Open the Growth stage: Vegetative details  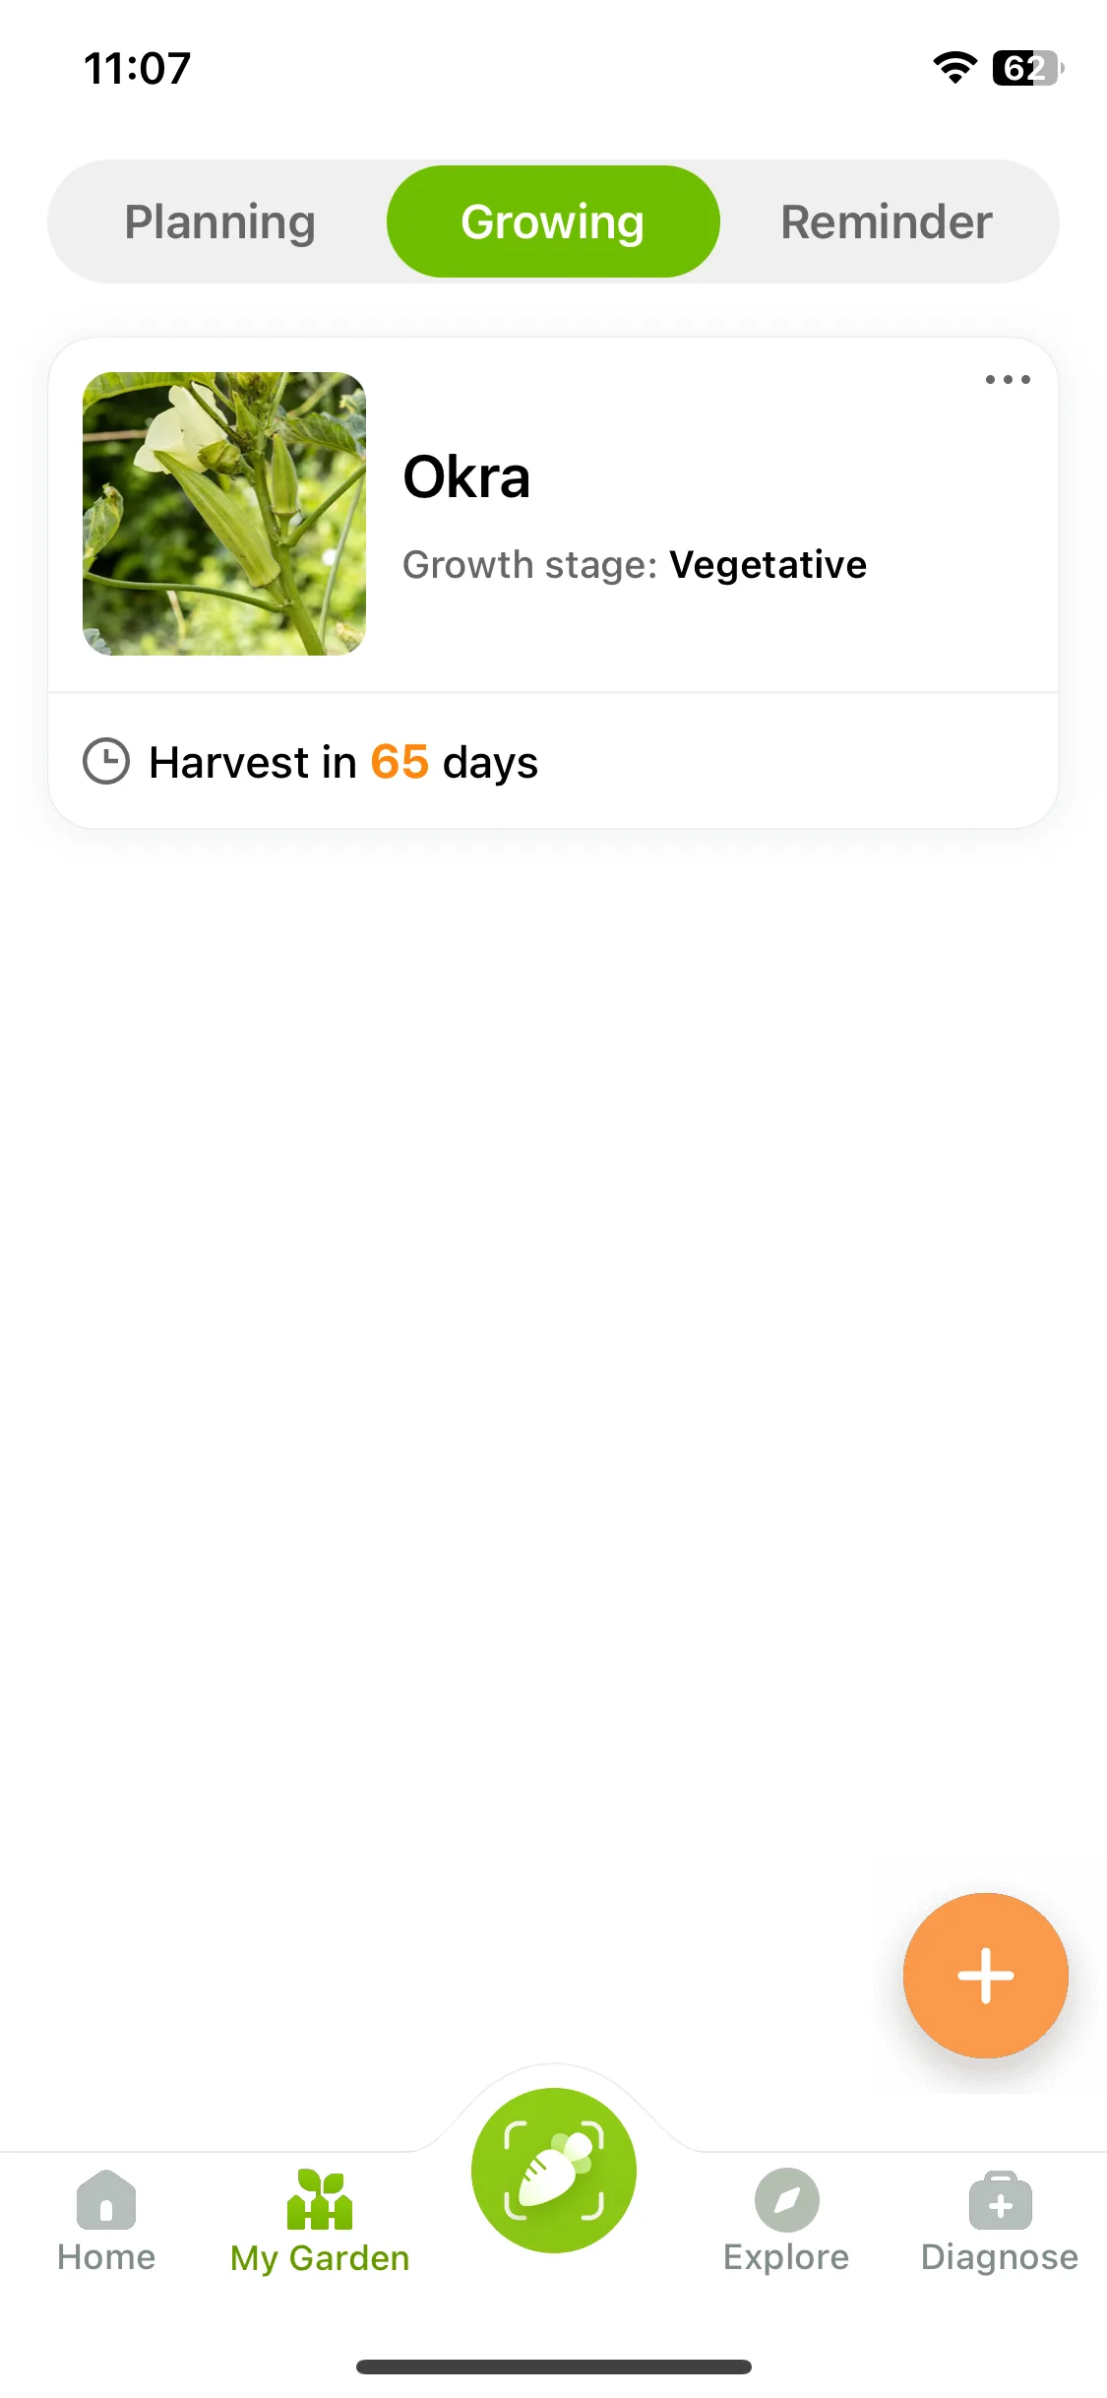point(635,565)
